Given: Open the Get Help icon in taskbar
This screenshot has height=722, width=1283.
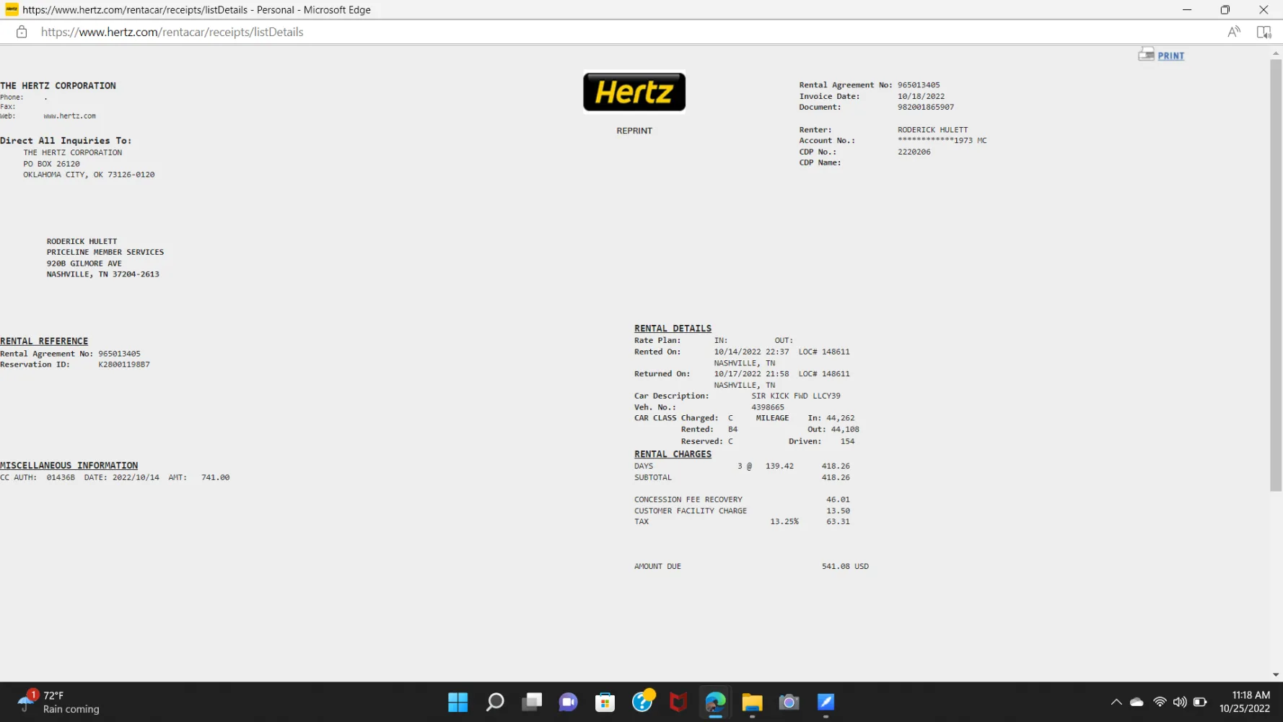Looking at the screenshot, I should (x=642, y=701).
